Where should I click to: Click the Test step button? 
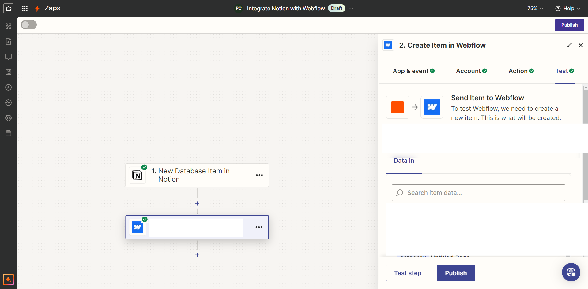408,273
